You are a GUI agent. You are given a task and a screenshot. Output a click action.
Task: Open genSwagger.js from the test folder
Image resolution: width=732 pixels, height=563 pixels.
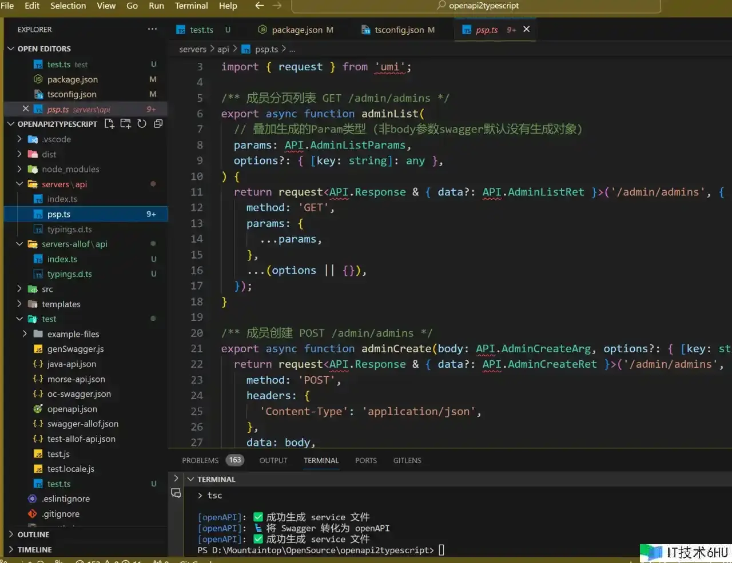75,349
